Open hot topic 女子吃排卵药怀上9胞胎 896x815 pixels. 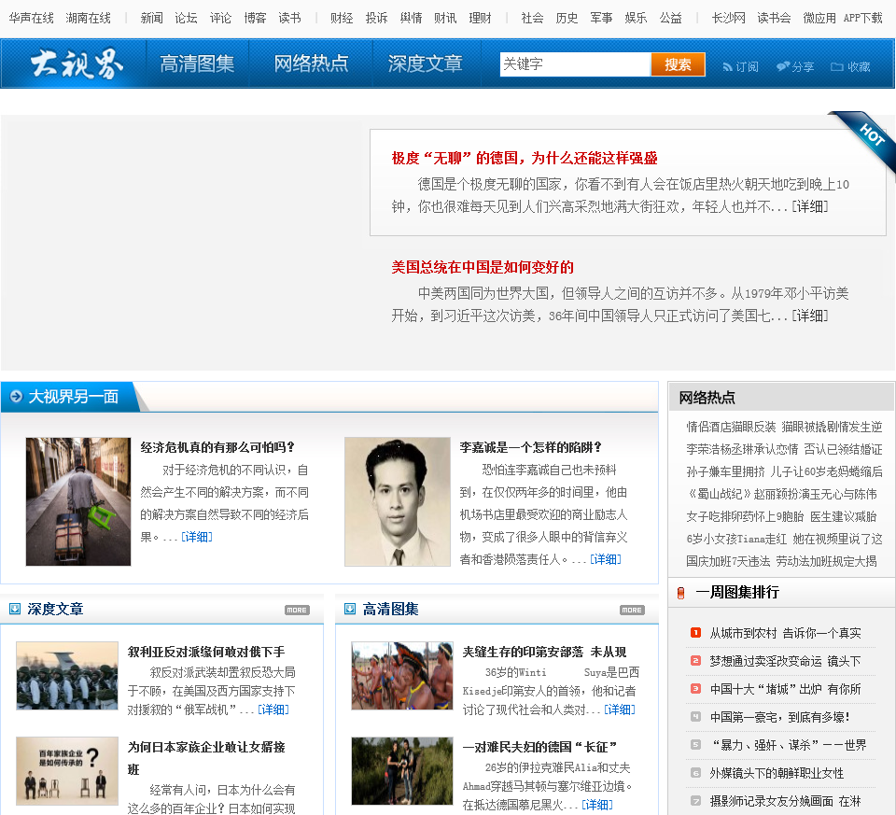coord(781,516)
